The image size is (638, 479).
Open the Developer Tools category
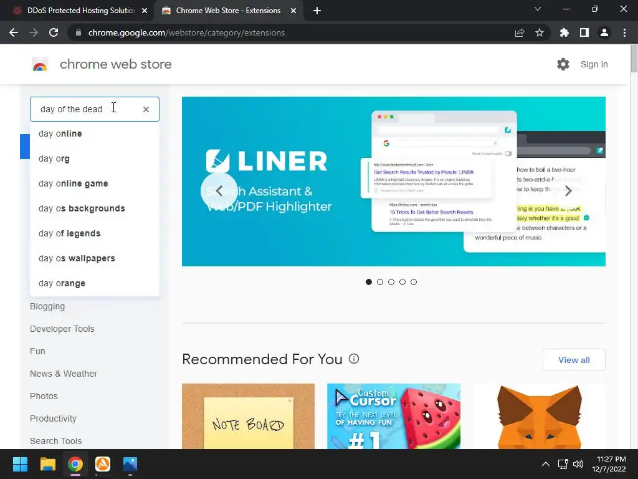point(62,329)
